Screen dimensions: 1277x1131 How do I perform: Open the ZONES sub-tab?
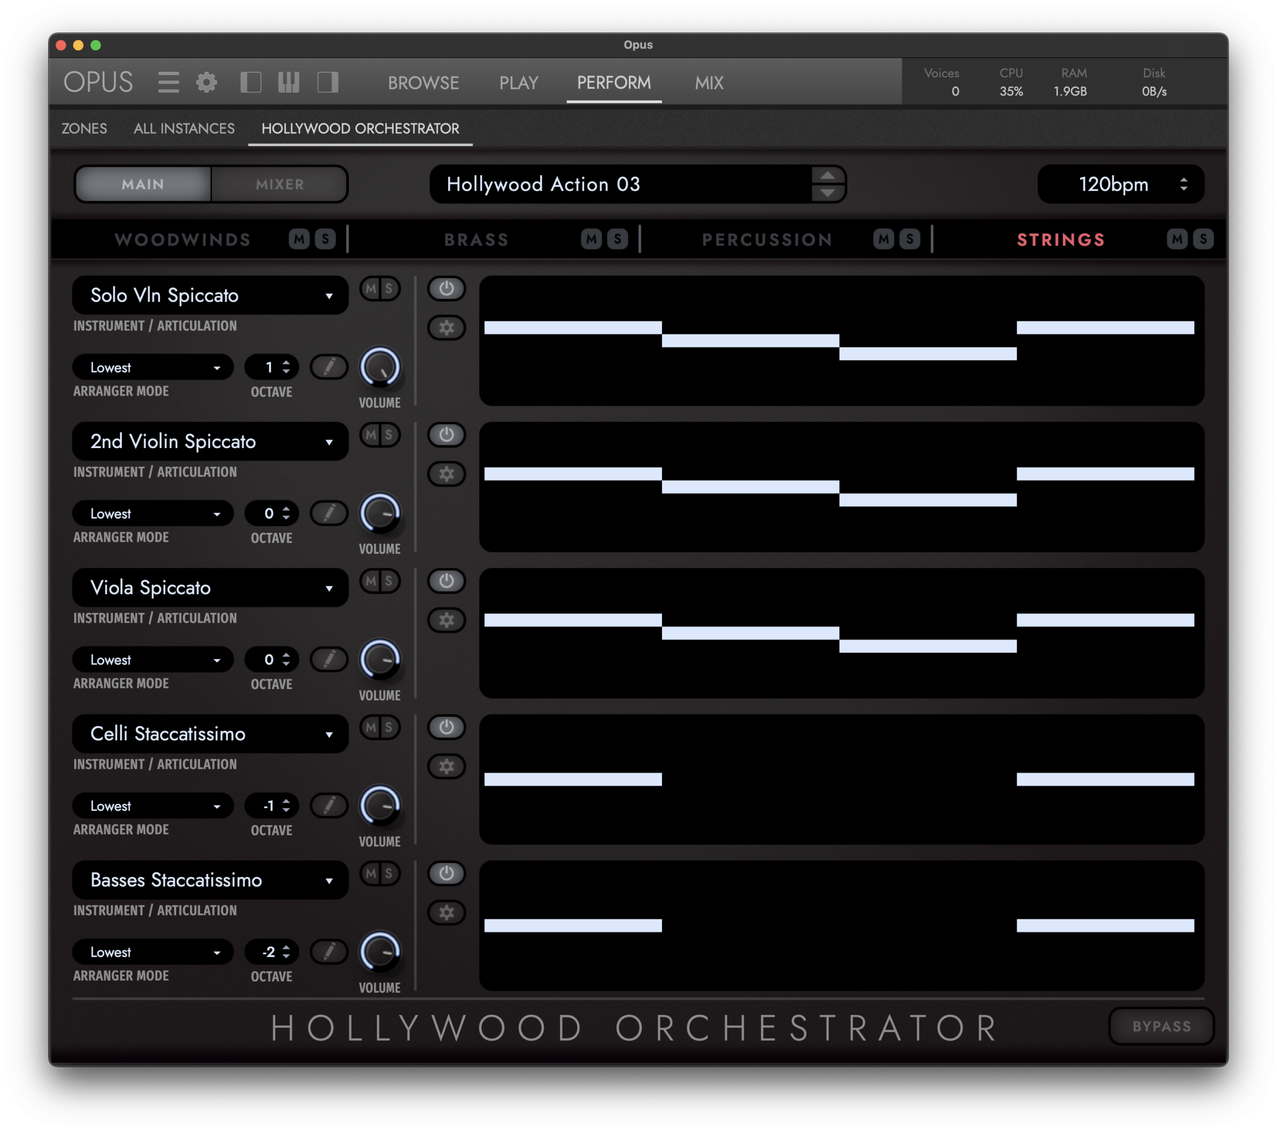click(84, 128)
